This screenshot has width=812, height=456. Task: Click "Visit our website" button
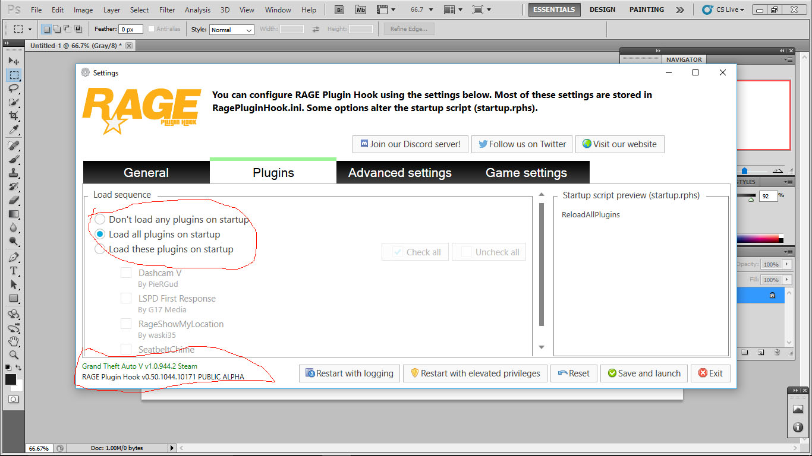pos(619,144)
